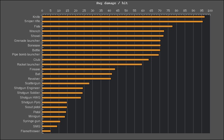Viewport: 224px width, 140px height.
Task: Click the 0 tick on the top axis
Action: coord(42,11)
